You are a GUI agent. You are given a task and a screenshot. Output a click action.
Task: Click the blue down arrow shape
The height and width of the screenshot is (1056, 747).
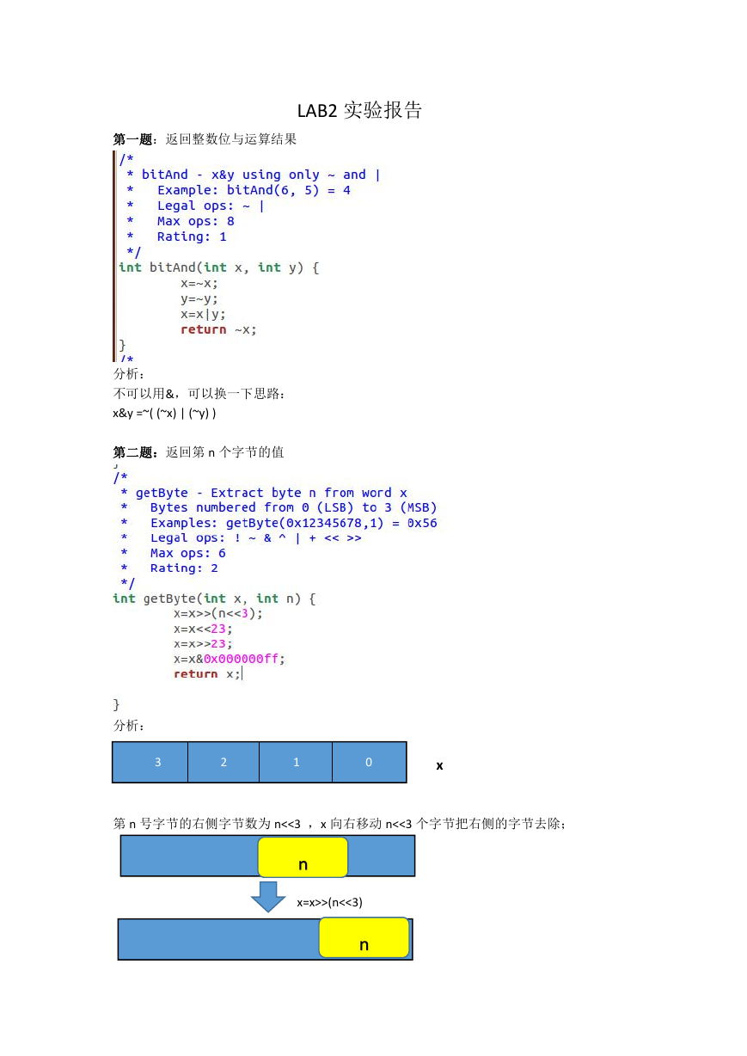[x=268, y=897]
